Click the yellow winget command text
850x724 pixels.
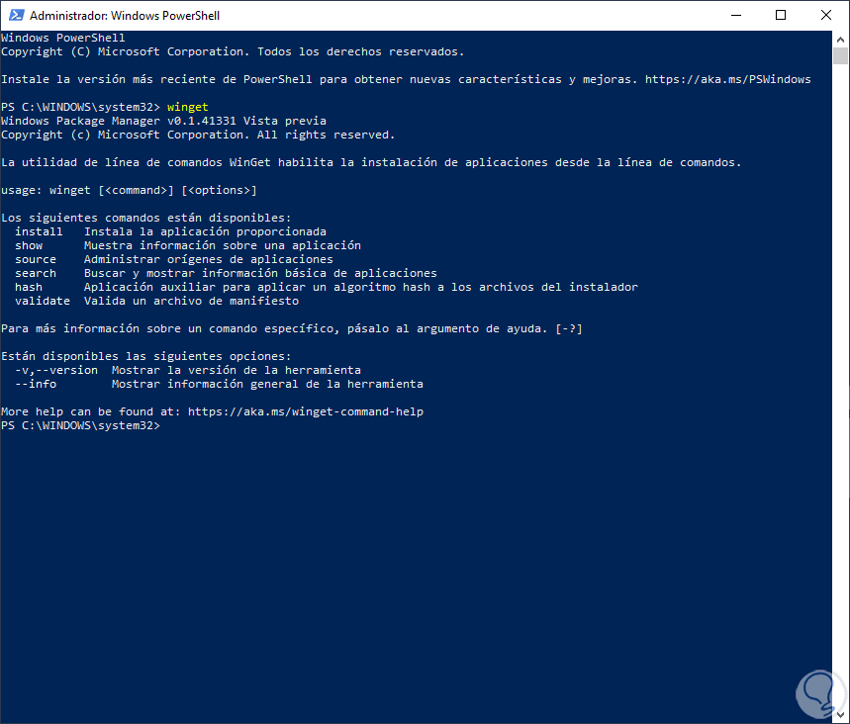[x=188, y=107]
